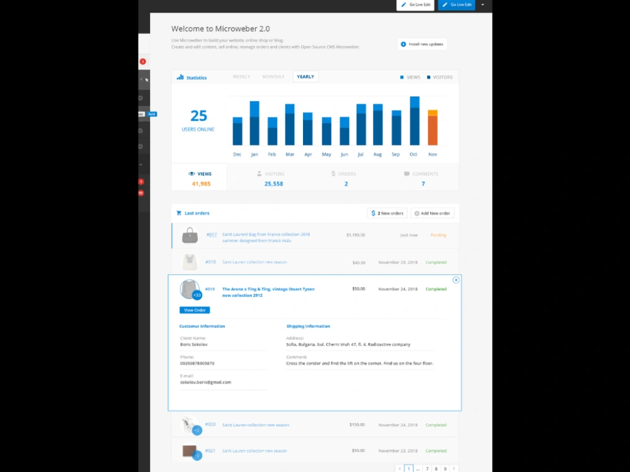630x472 pixels.
Task: Click the $150.00 price of order #020
Action: point(357,425)
